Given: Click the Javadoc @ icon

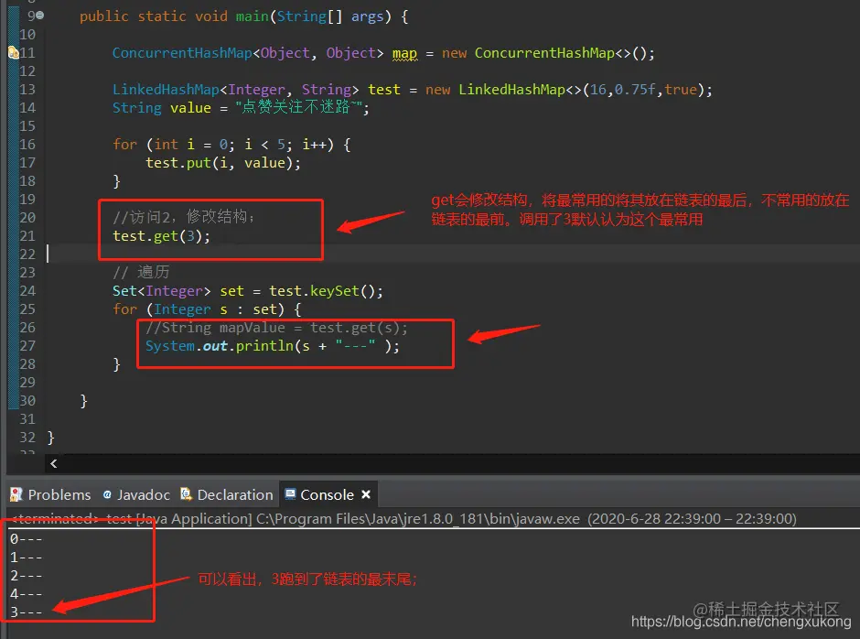Looking at the screenshot, I should (108, 494).
